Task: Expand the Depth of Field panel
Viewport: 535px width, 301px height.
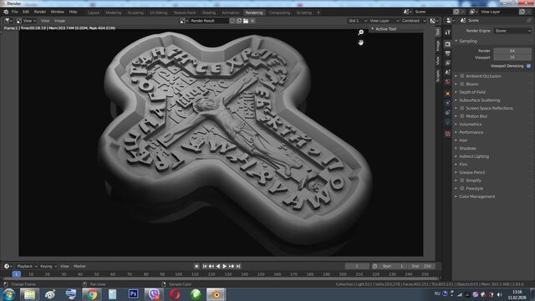Action: point(471,92)
